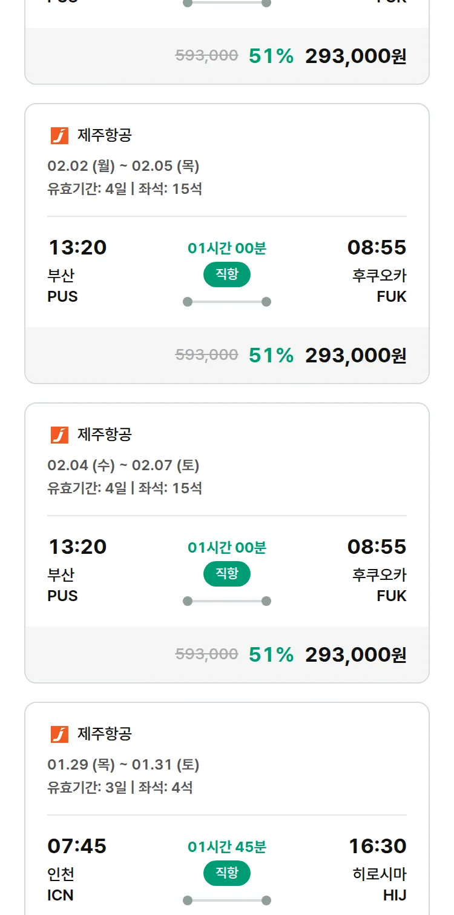This screenshot has height=915, width=454.
Task: Tap the 293,000원 price on the topmost card
Action: click(x=355, y=56)
